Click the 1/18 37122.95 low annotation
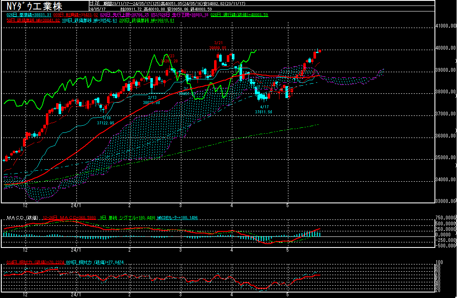 (105, 120)
